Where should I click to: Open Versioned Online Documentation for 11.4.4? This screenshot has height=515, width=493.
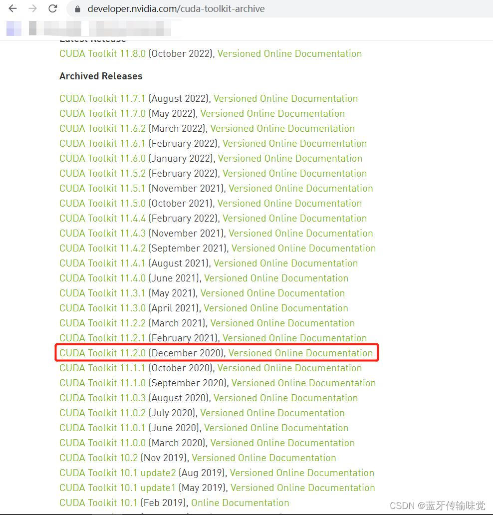click(x=295, y=219)
